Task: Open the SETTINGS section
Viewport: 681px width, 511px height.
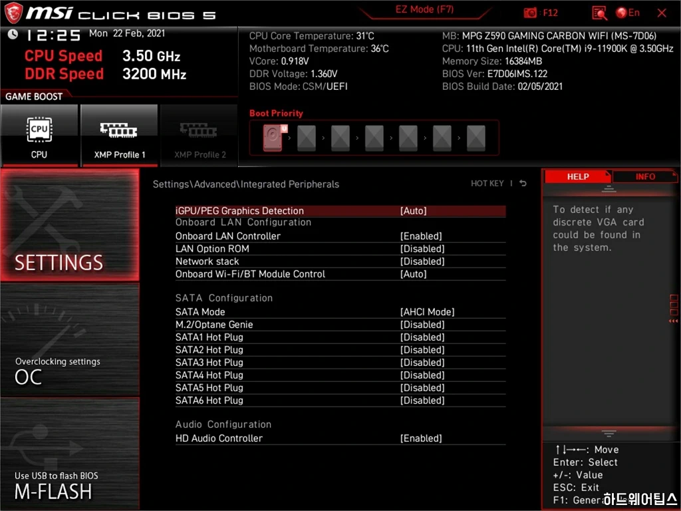Action: pos(69,225)
